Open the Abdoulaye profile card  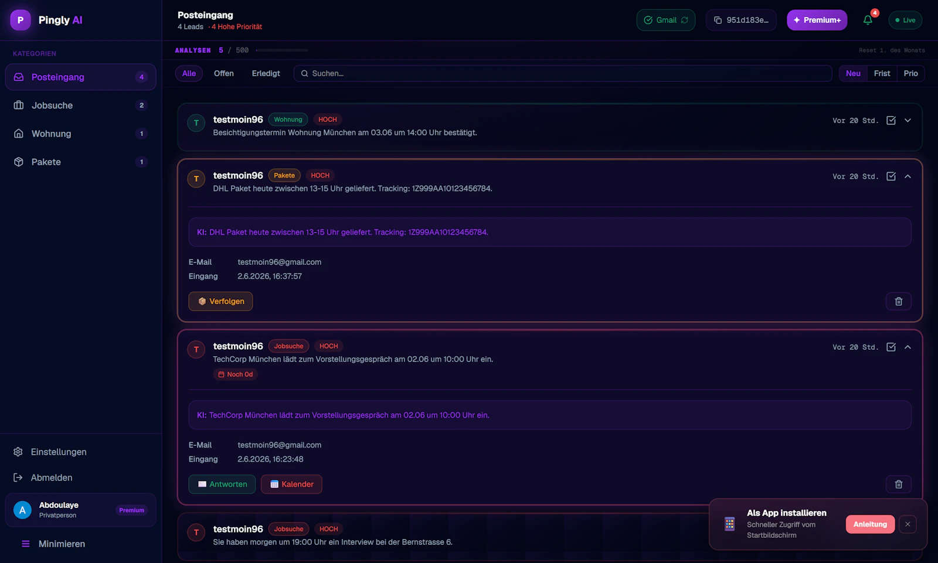pos(80,510)
